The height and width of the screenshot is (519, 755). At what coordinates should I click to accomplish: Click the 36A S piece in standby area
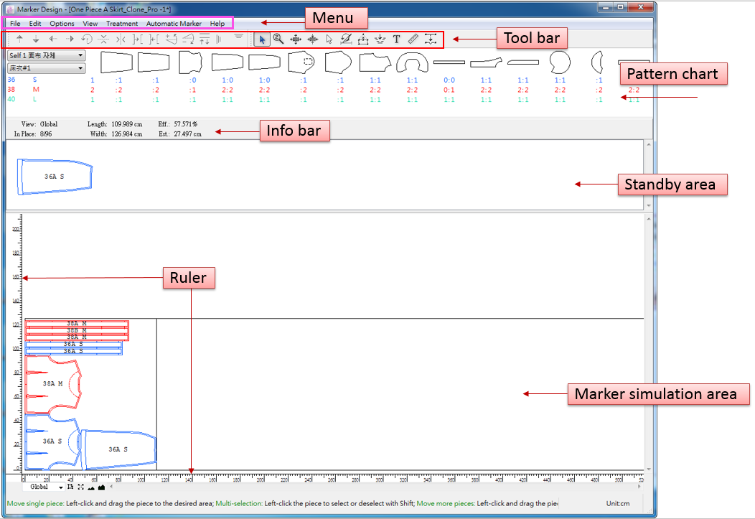55,176
